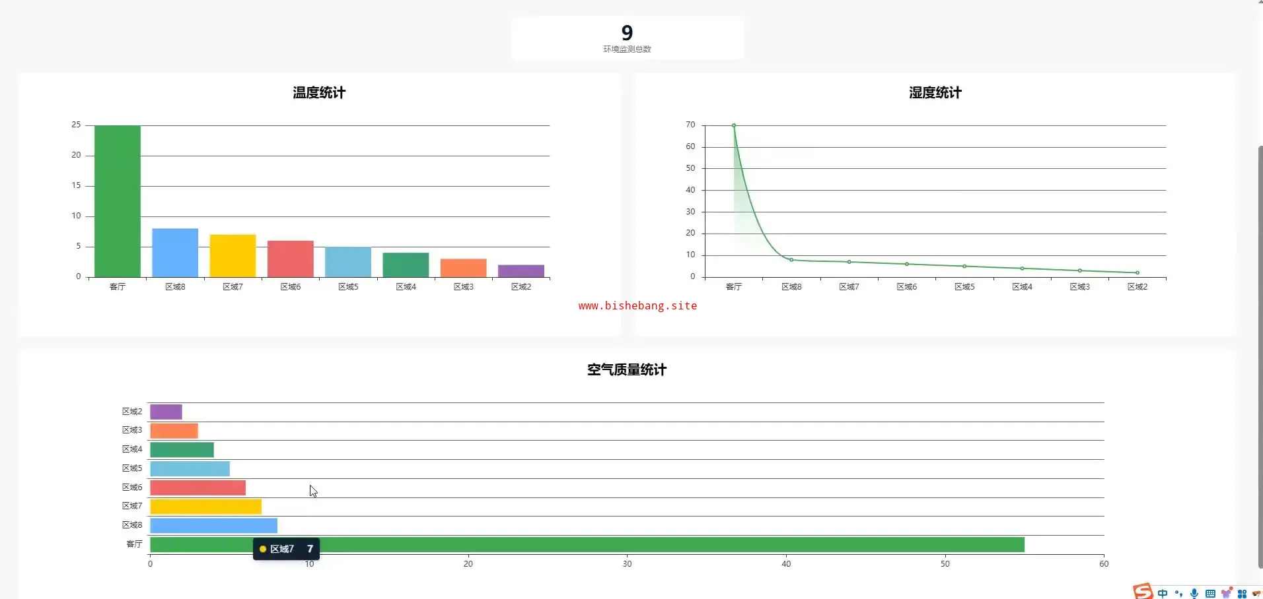The height and width of the screenshot is (599, 1263).
Task: Click the yellow 区域7 bar in 温度统计
Action: 233,256
